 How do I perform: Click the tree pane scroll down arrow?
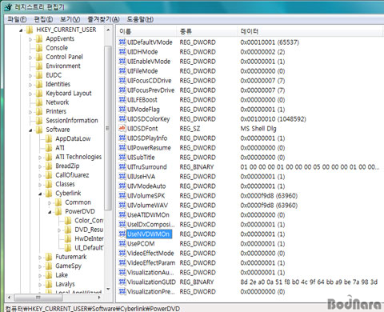(108, 289)
